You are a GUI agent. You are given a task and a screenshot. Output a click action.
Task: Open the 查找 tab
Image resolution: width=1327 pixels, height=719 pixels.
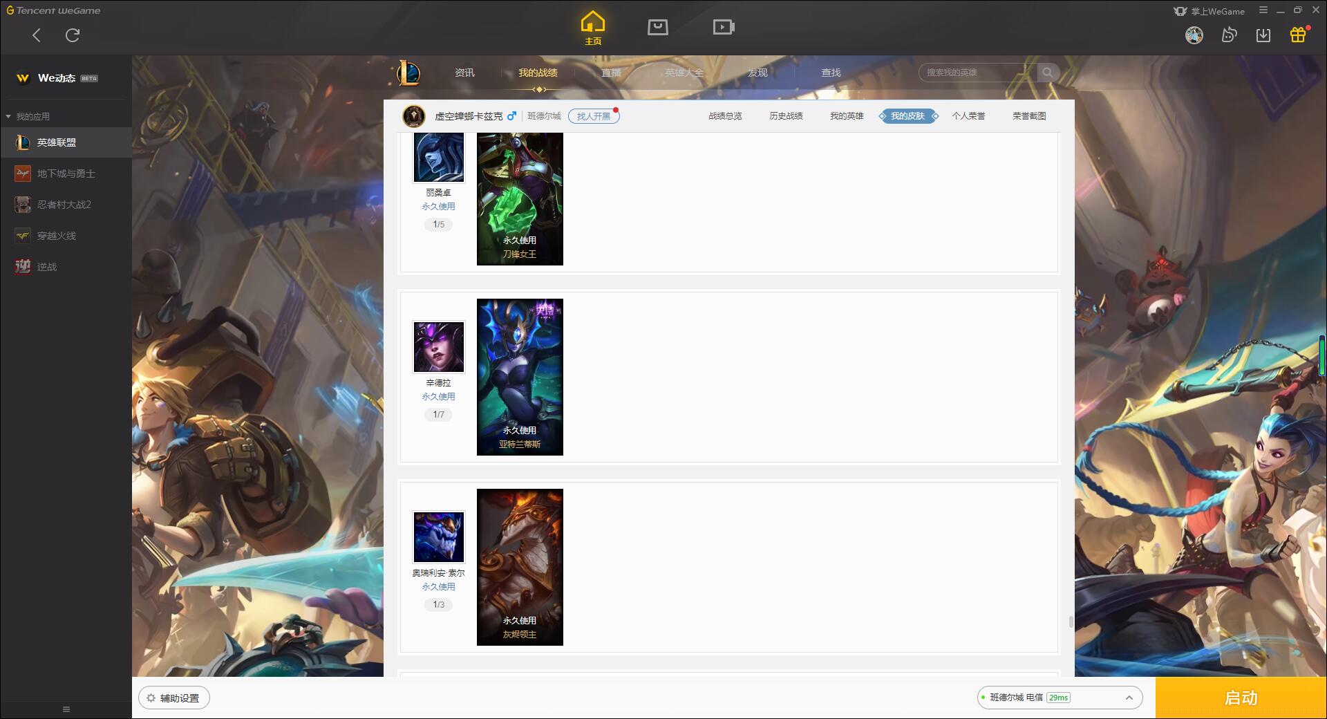[831, 73]
